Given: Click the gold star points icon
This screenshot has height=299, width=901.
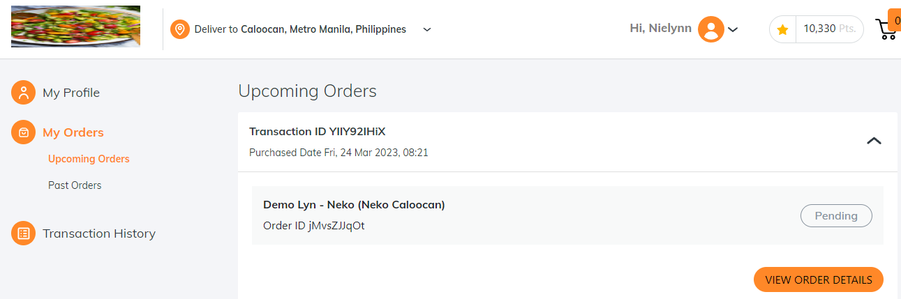Looking at the screenshot, I should (x=782, y=29).
